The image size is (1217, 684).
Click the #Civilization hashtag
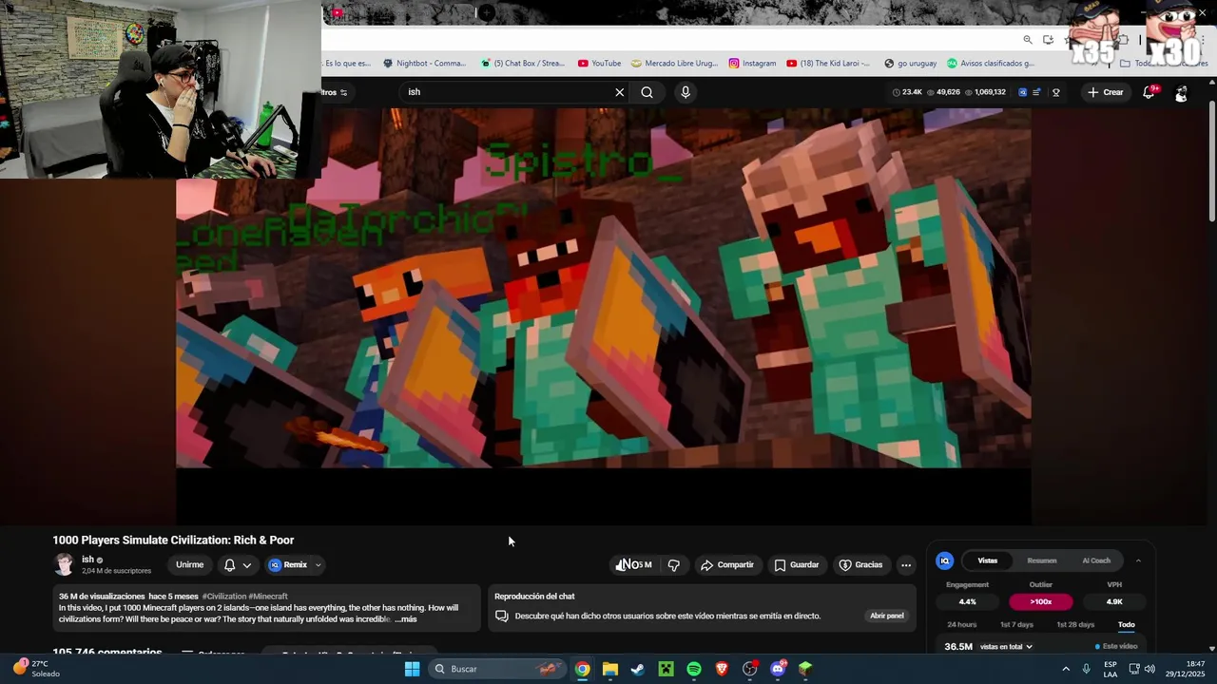coord(223,597)
